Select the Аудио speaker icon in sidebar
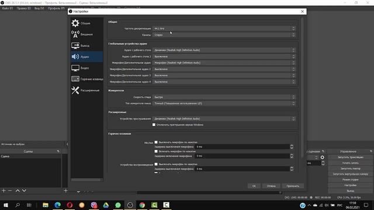 point(75,57)
